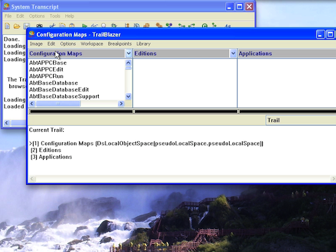Open the Tools menu in System Transcript

click(x=55, y=16)
